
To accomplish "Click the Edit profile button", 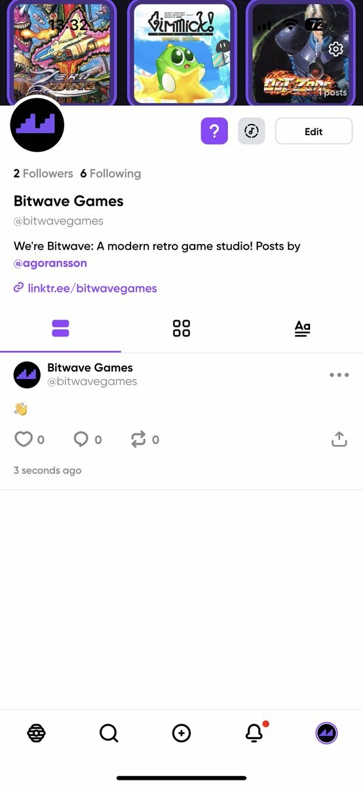I will click(314, 131).
